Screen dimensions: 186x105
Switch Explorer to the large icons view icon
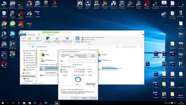[x=142, y=83]
